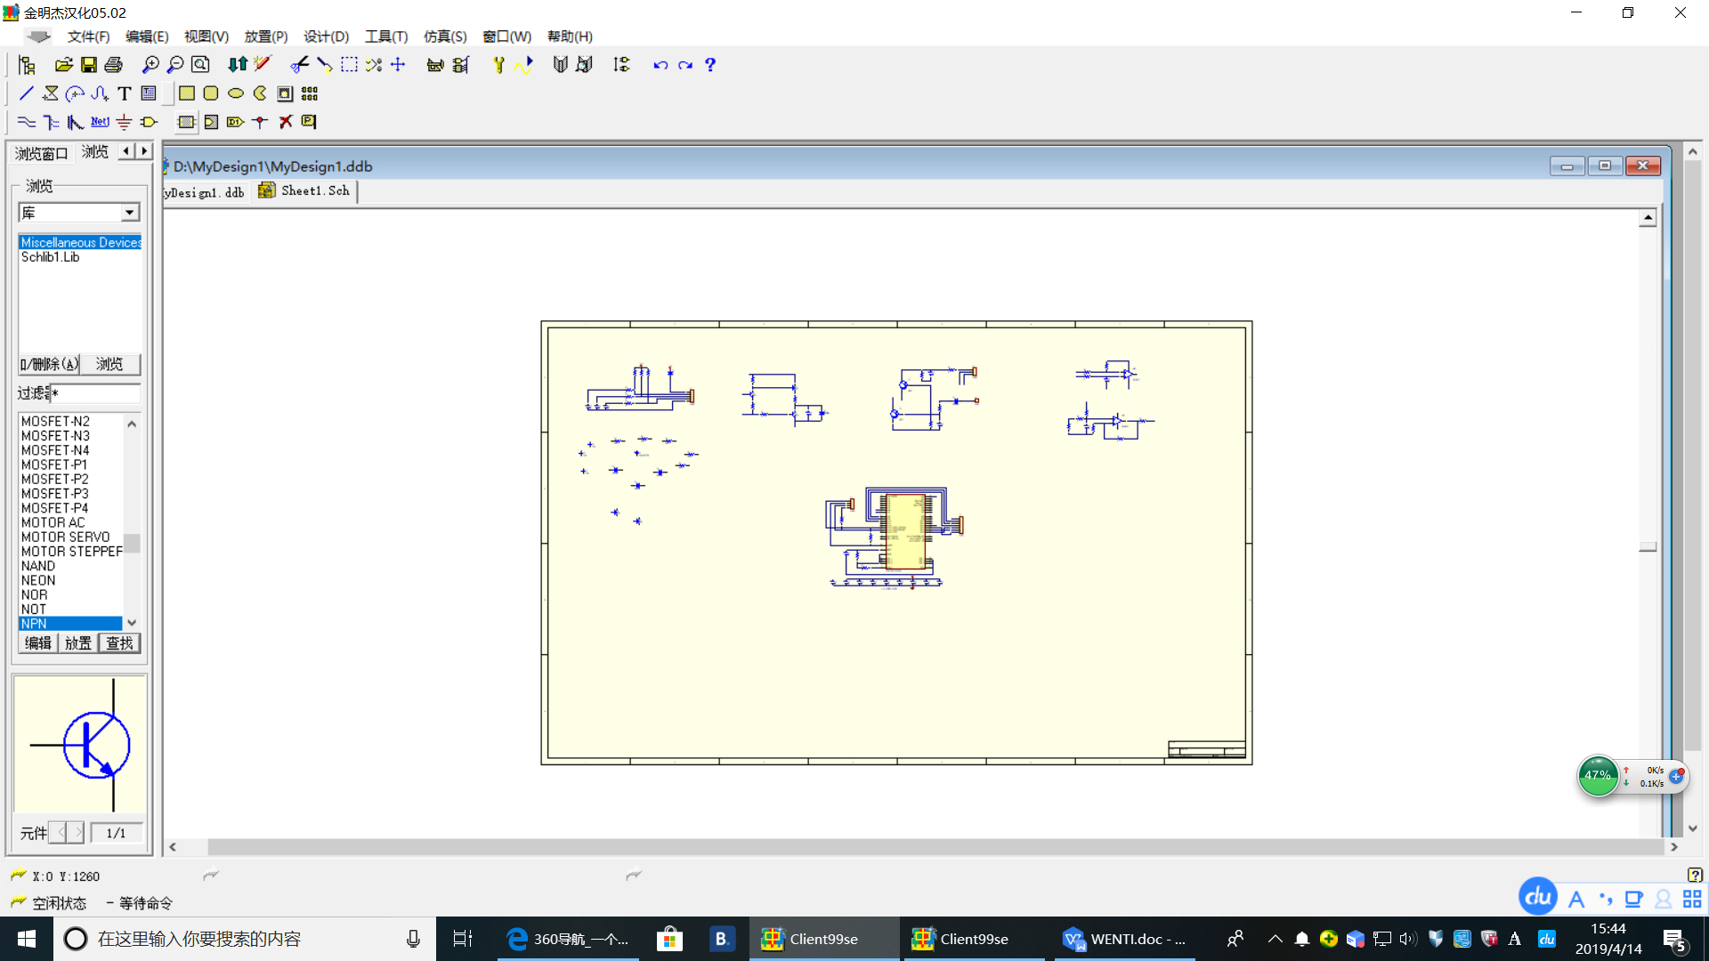Click the Save document toolbar icon
This screenshot has width=1709, height=961.
88,65
